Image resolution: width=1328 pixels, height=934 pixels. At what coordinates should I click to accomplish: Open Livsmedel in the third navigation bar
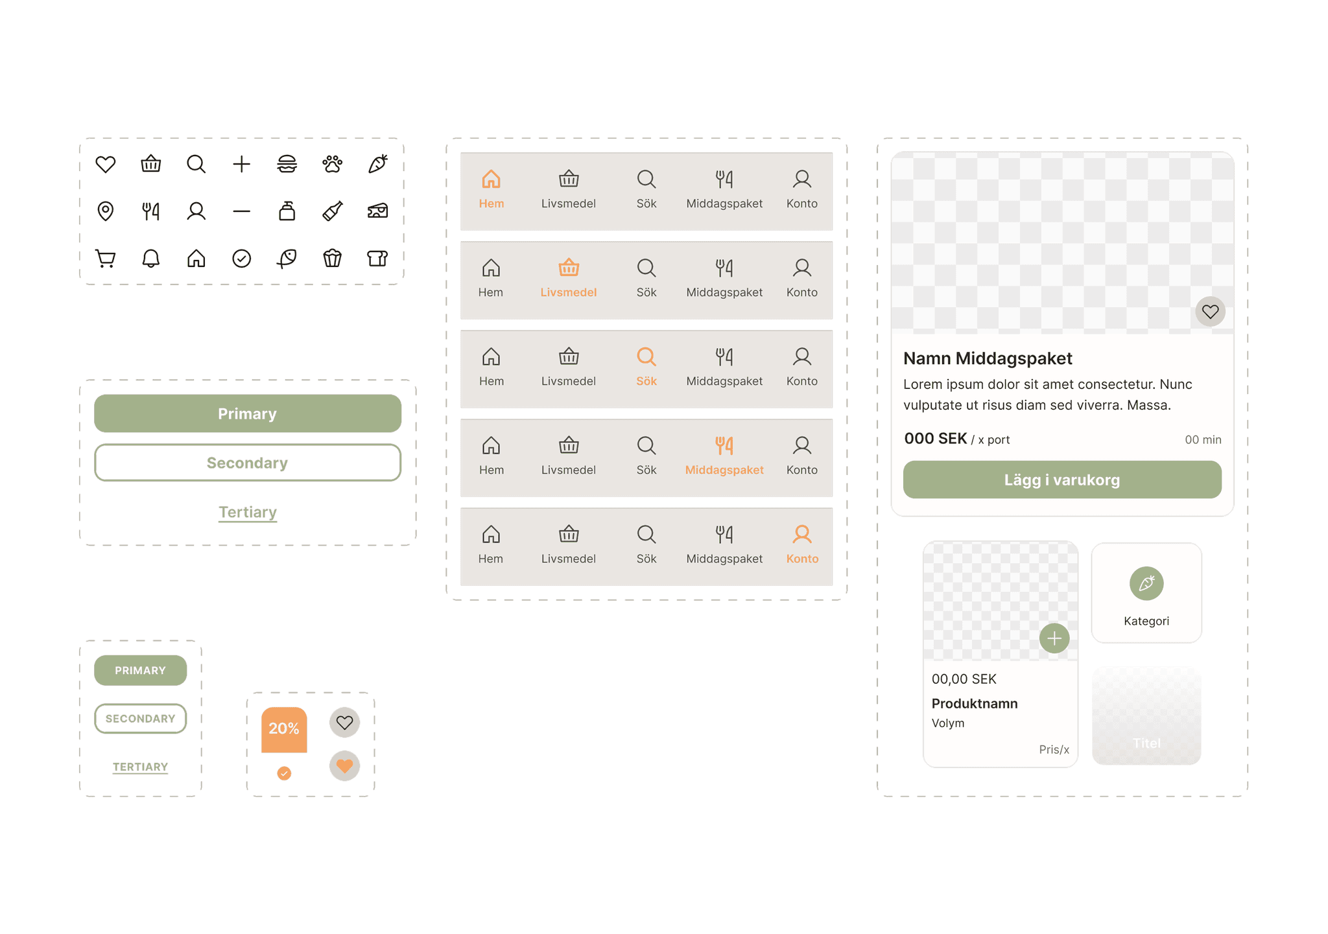coord(569,367)
